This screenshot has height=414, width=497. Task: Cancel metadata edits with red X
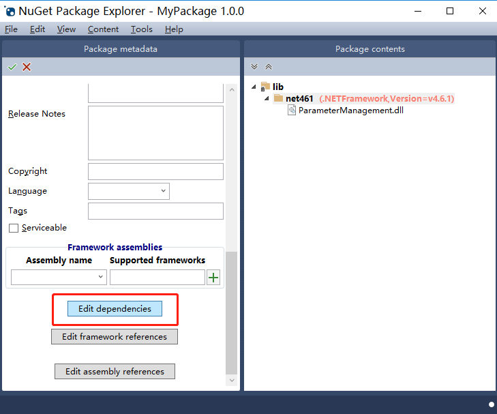27,67
